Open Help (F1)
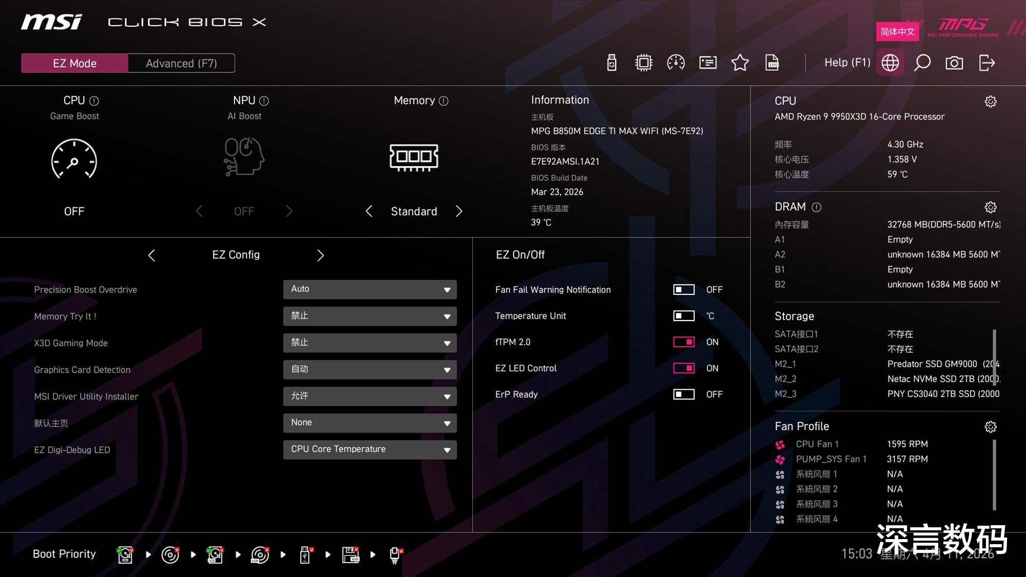Viewport: 1026px width, 577px height. tap(847, 63)
